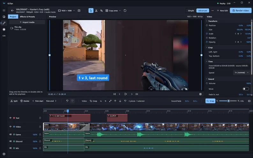Zoom out the timeline with minus magnifier

pyautogui.click(x=217, y=101)
